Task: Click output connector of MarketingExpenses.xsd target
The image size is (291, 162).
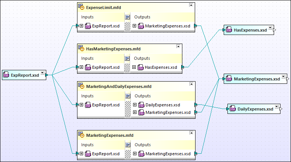Action: (288, 79)
